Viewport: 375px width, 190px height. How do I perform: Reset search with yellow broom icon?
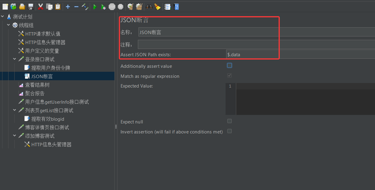point(157,6)
